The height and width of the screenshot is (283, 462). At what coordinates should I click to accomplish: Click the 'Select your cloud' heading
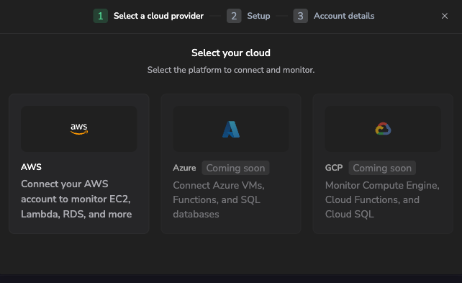[x=231, y=53]
